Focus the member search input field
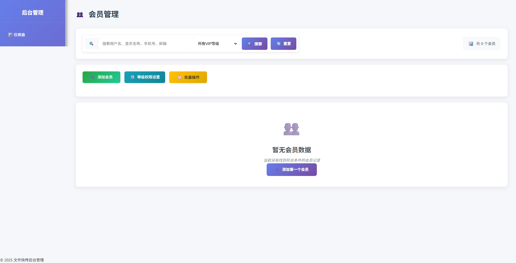The width and height of the screenshot is (516, 263). coord(146,44)
